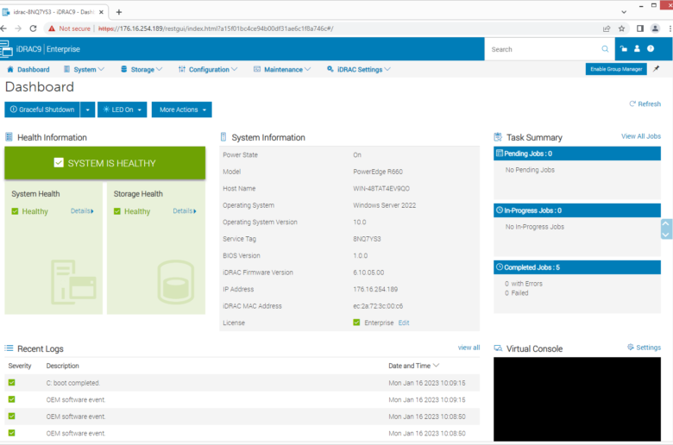Click the browser address bar URL
The image size is (673, 445).
coord(216,28)
